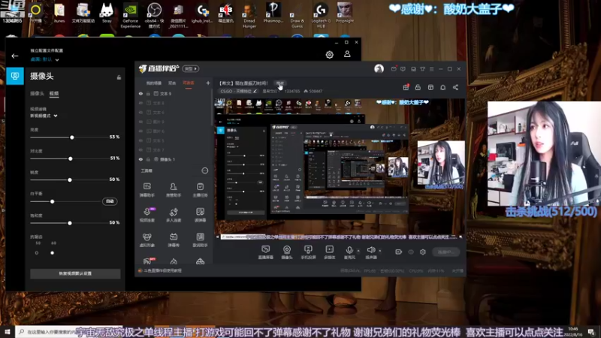Open the 多人连麦 tool icon

[174, 215]
